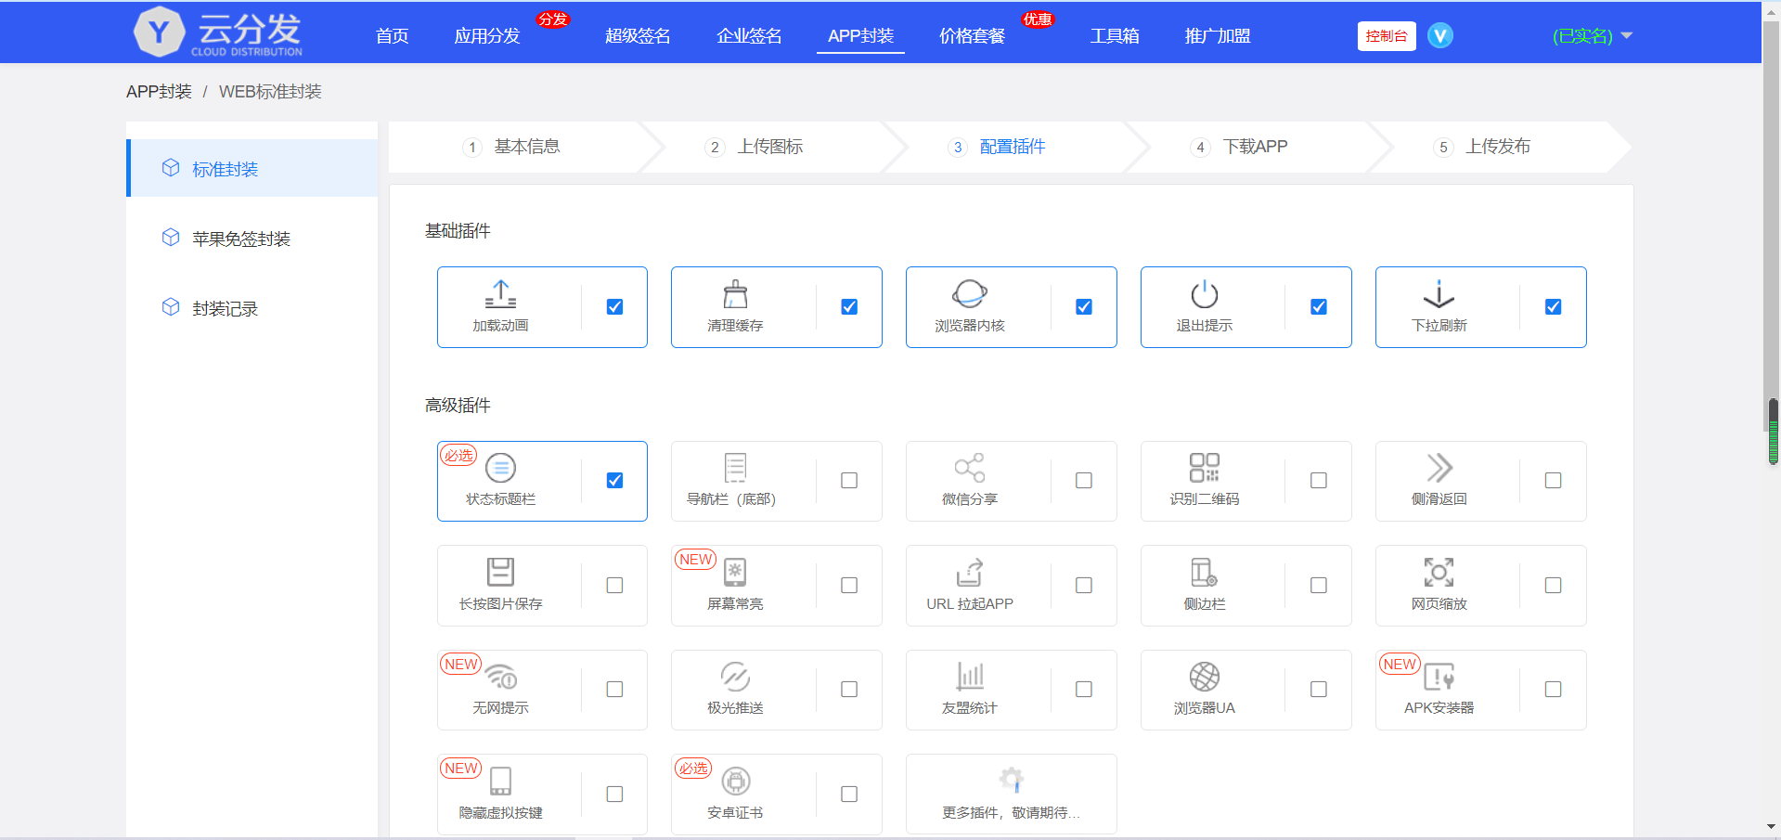
Task: Click the 更多插件，敬请期待 tile
Action: coord(1011,794)
